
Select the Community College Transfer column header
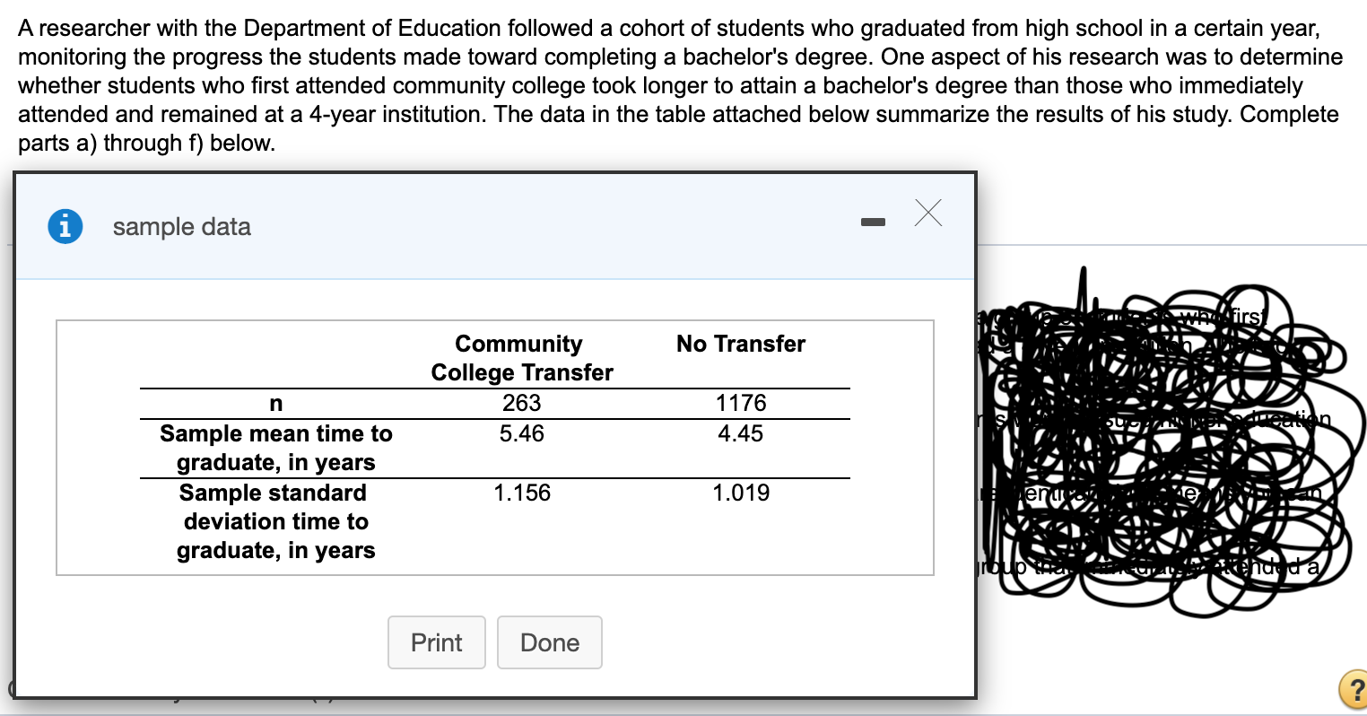click(520, 357)
